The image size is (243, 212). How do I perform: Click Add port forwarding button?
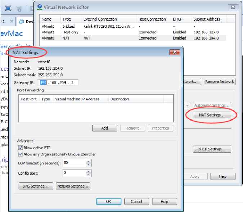tap(105, 128)
